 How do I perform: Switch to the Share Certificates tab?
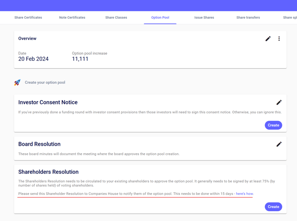tap(28, 18)
